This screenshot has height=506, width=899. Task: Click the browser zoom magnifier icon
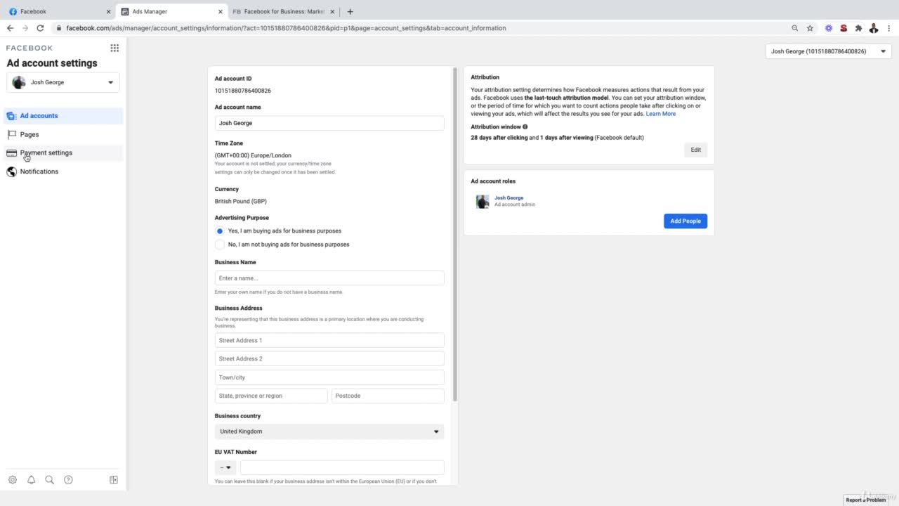(795, 28)
